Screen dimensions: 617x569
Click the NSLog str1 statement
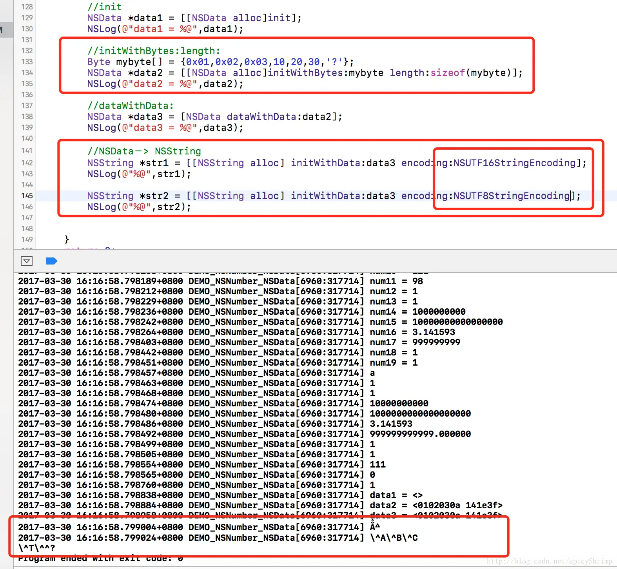tap(139, 174)
